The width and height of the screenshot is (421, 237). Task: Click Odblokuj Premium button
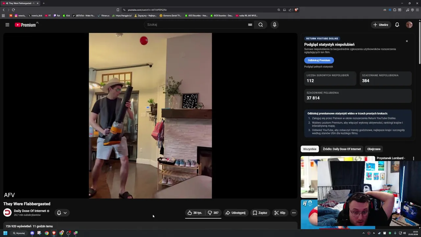point(319,60)
